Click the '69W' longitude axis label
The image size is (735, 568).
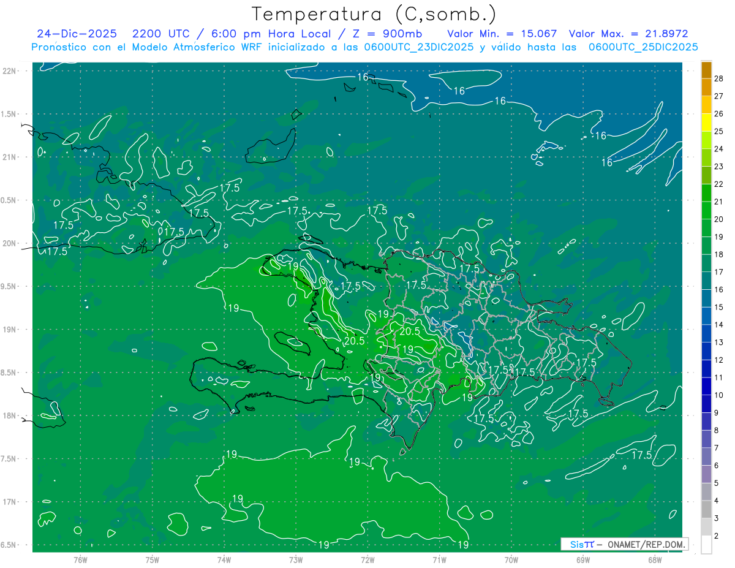click(x=583, y=559)
